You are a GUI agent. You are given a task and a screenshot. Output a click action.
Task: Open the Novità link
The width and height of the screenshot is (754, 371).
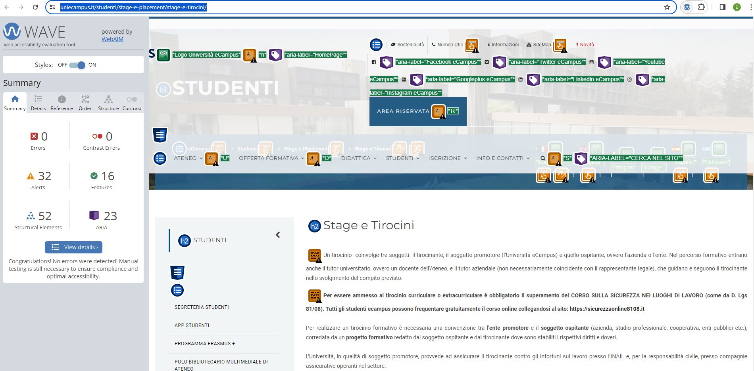click(585, 45)
